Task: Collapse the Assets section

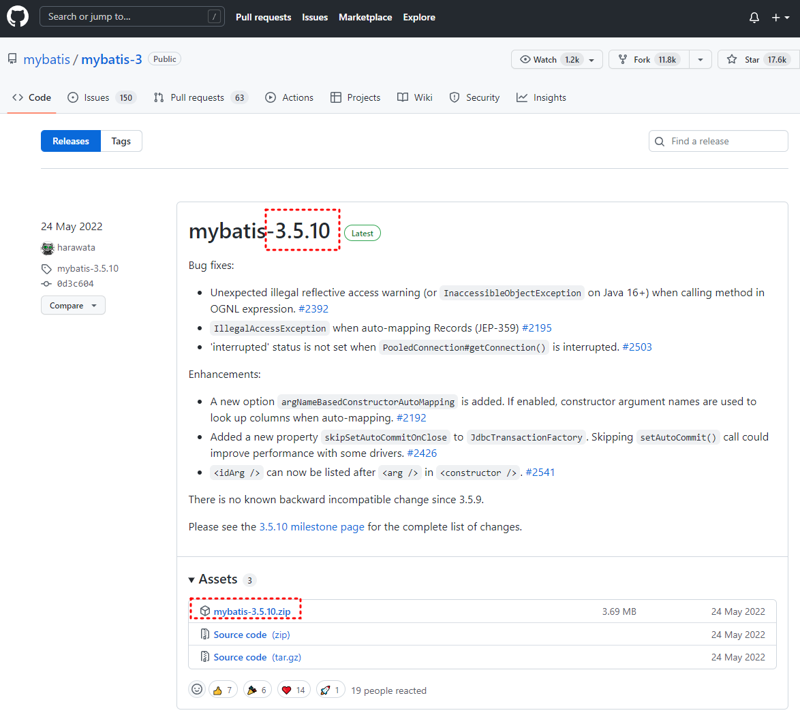Action: tap(213, 579)
